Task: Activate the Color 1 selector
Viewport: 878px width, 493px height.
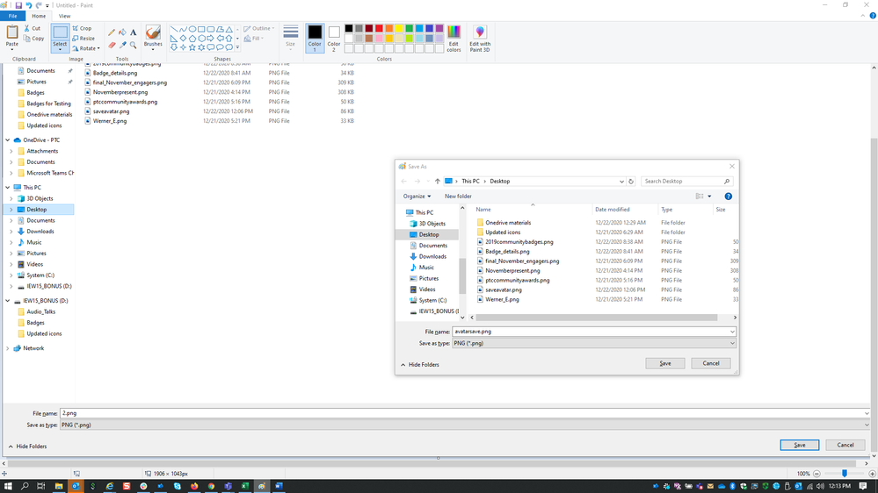Action: click(x=315, y=38)
